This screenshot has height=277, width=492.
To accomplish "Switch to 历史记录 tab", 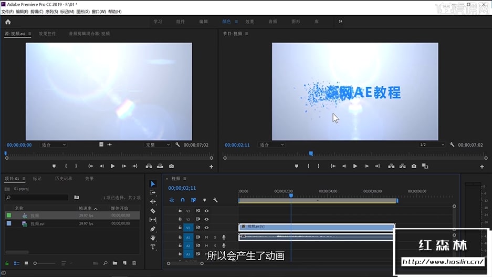I will click(x=64, y=179).
